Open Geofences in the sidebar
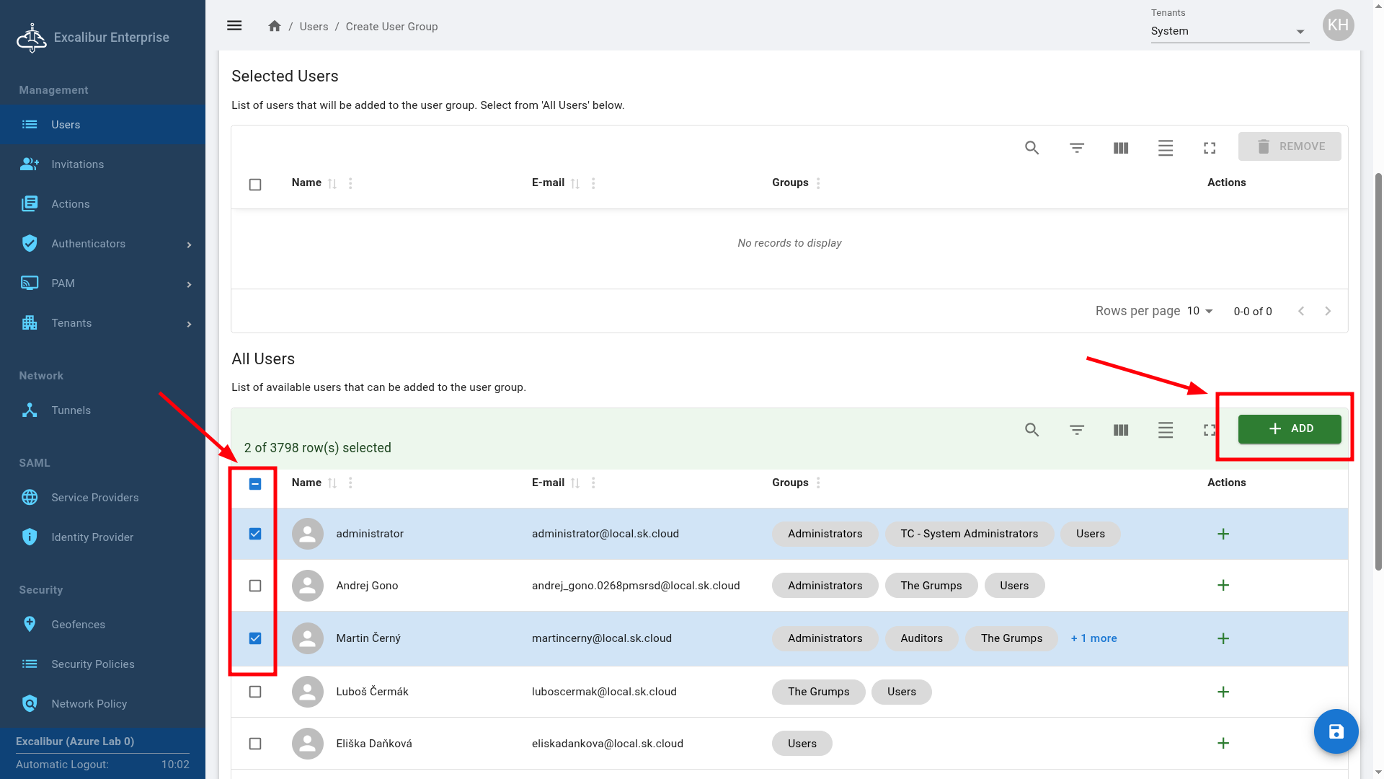 tap(78, 625)
